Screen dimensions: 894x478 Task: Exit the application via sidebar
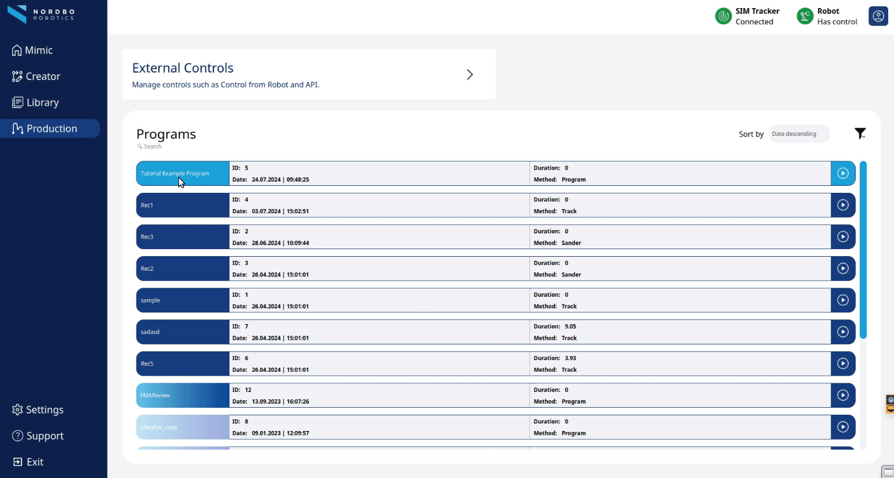35,462
